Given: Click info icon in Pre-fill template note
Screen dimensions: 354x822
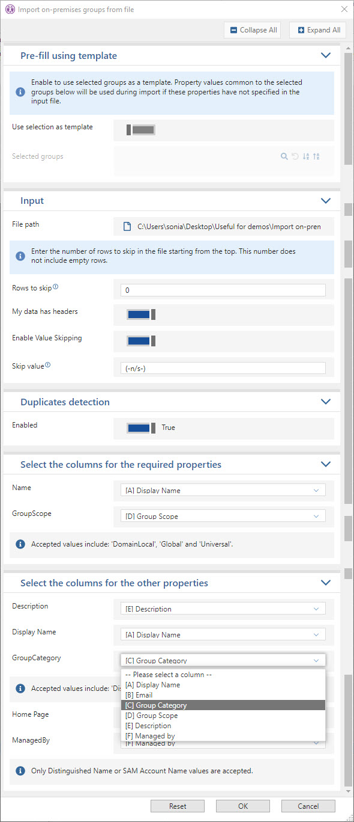Looking at the screenshot, I should pos(20,92).
